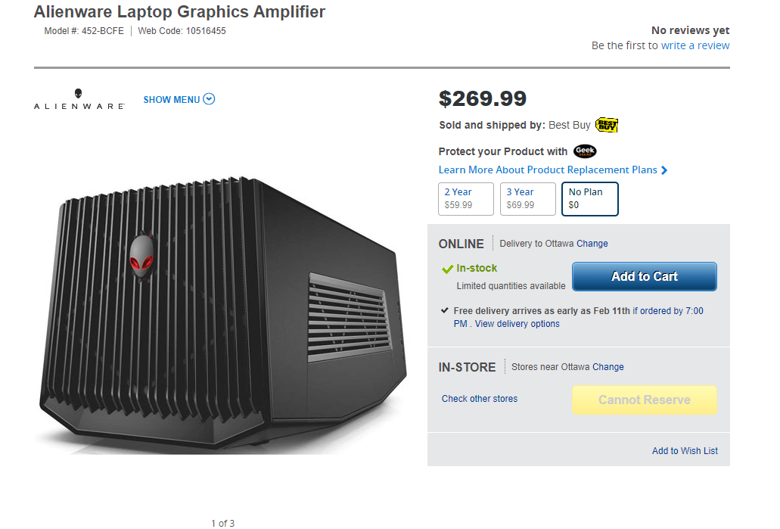Click the green In-stock checkmark icon
The image size is (780, 529).
tap(447, 269)
